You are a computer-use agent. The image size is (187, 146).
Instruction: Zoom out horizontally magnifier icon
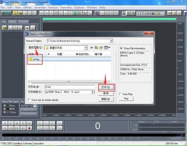(46, 123)
